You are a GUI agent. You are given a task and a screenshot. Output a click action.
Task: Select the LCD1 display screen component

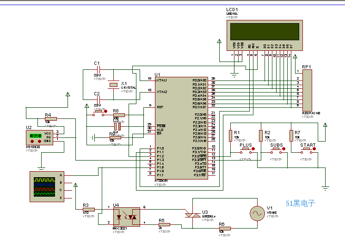[x=265, y=36]
